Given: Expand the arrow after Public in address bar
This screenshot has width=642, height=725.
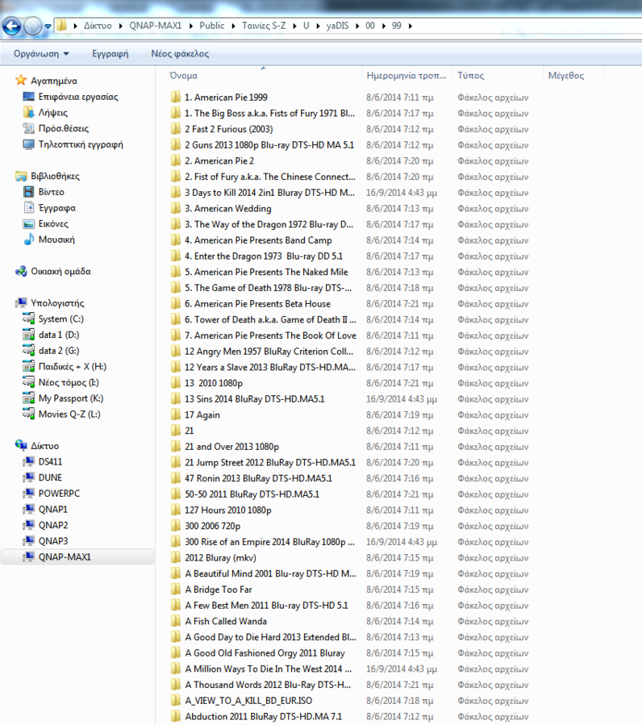Looking at the screenshot, I should click(x=233, y=26).
